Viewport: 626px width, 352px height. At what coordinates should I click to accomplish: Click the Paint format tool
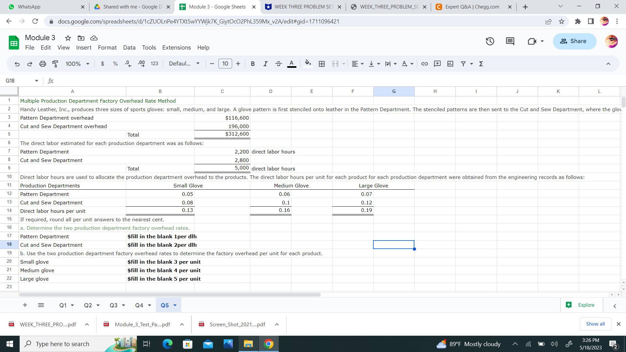(x=55, y=64)
